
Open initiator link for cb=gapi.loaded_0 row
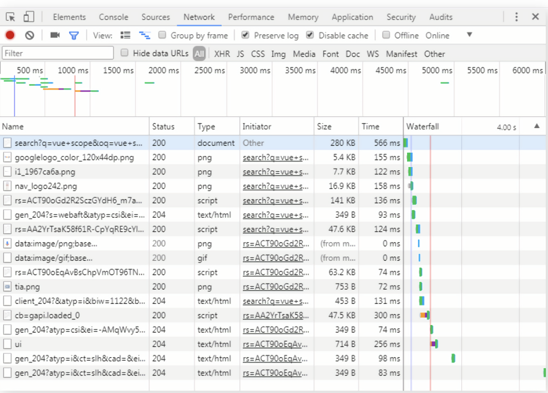276,315
